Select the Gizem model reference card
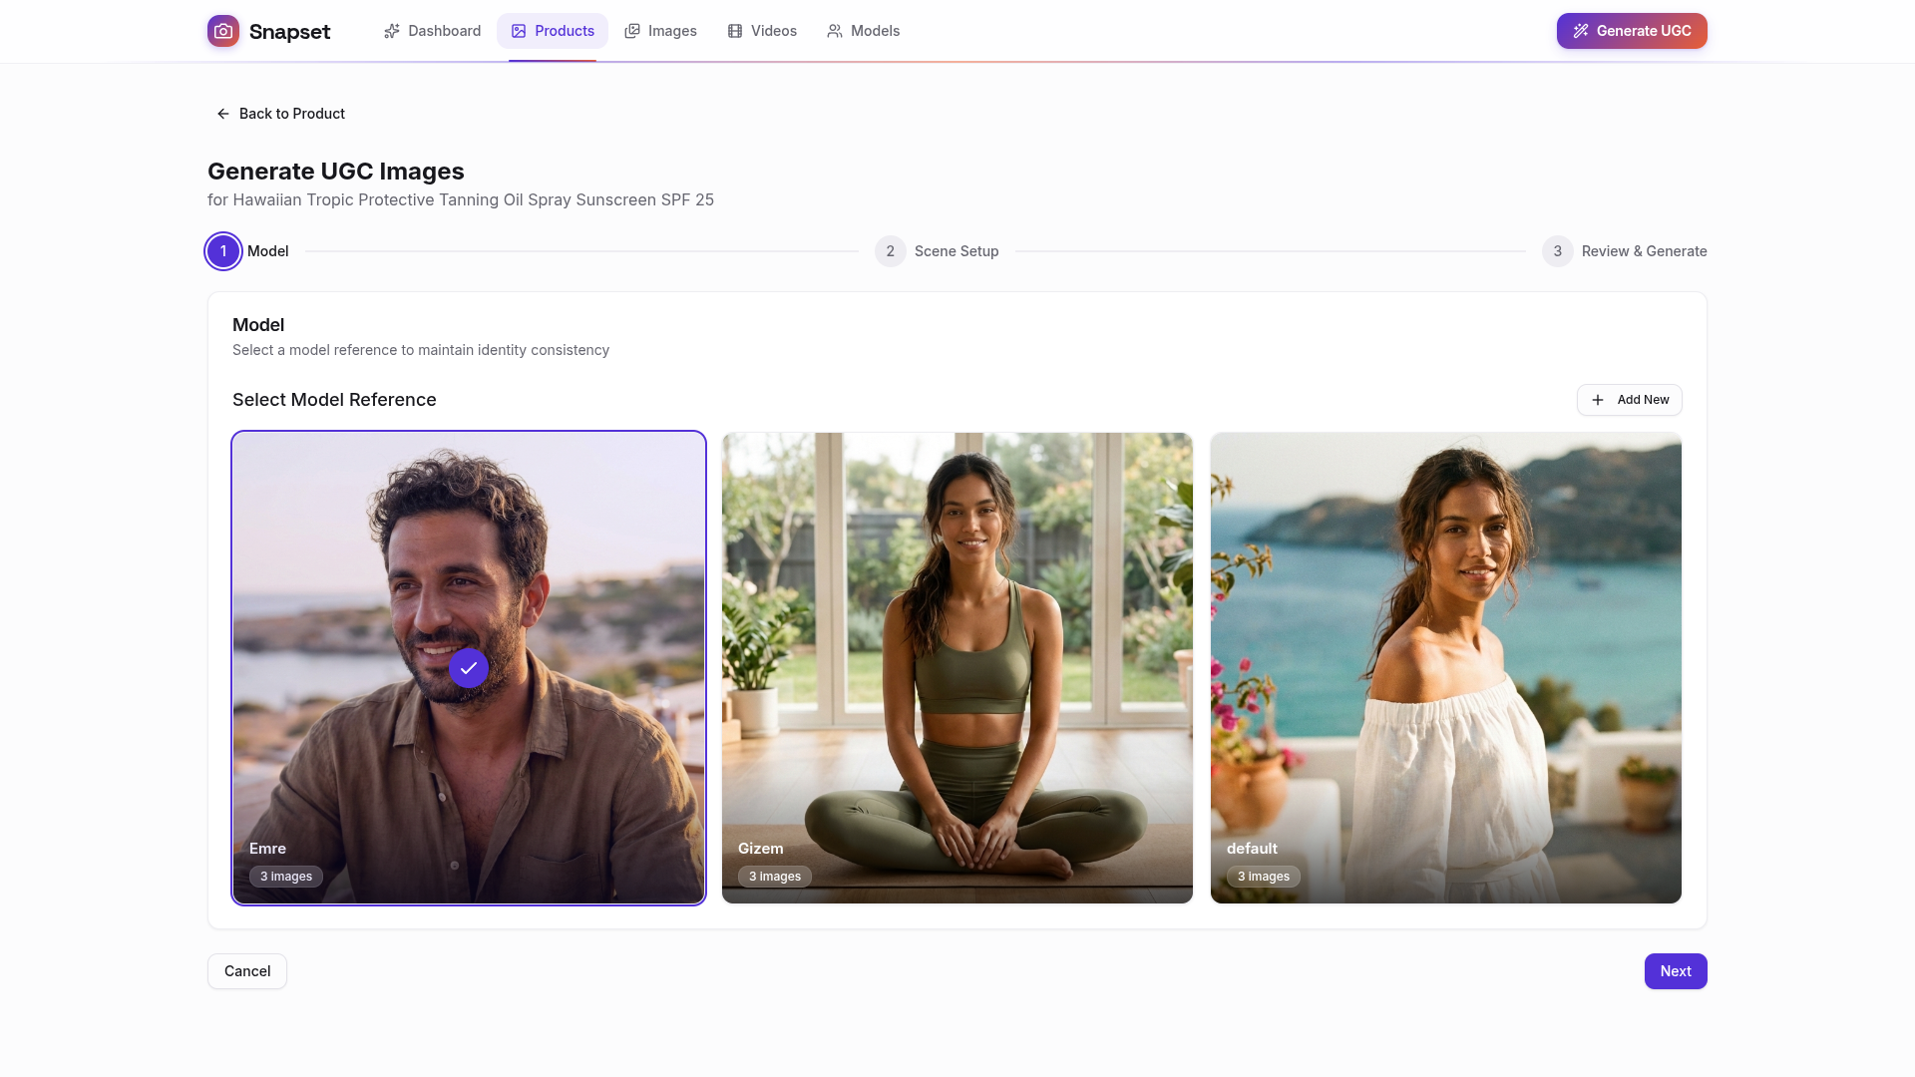The width and height of the screenshot is (1915, 1077). click(x=957, y=668)
